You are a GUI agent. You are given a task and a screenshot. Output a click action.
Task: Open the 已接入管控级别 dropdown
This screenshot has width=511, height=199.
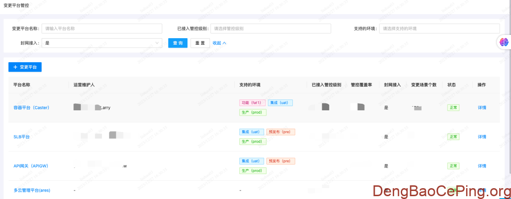click(271, 29)
